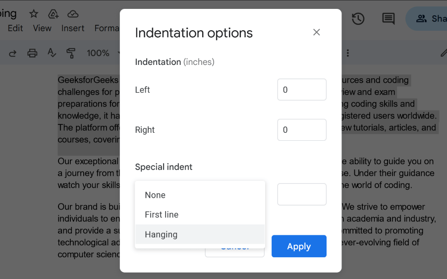Close the Indentation options dialog
The height and width of the screenshot is (279, 447).
point(317,32)
